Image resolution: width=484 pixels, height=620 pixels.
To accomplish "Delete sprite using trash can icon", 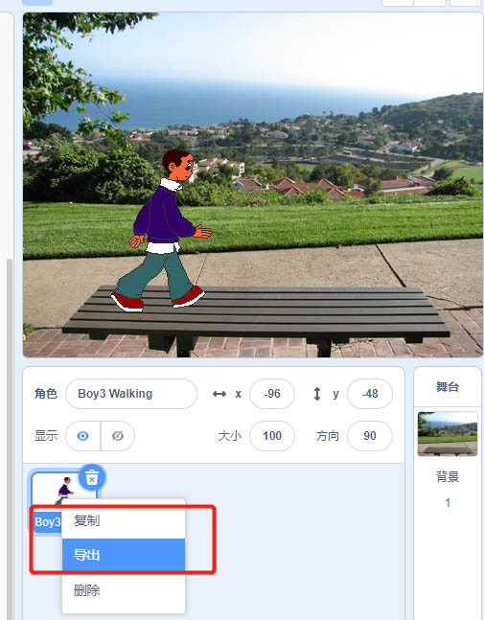I will [92, 477].
